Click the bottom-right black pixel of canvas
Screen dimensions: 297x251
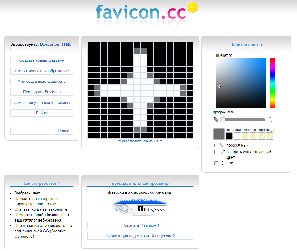[190, 135]
